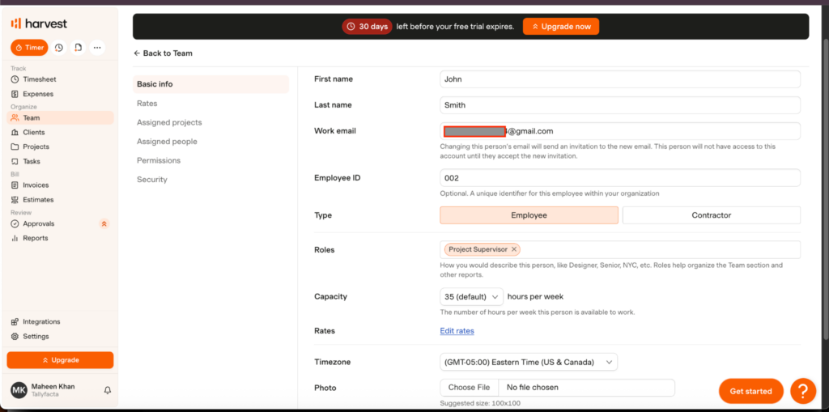Open Timesheet in the sidebar
This screenshot has width=829, height=412.
point(60,79)
